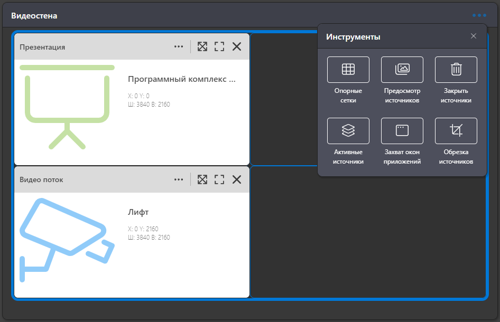This screenshot has height=322, width=500.
Task: Click the Лифт source name
Action: click(x=138, y=212)
